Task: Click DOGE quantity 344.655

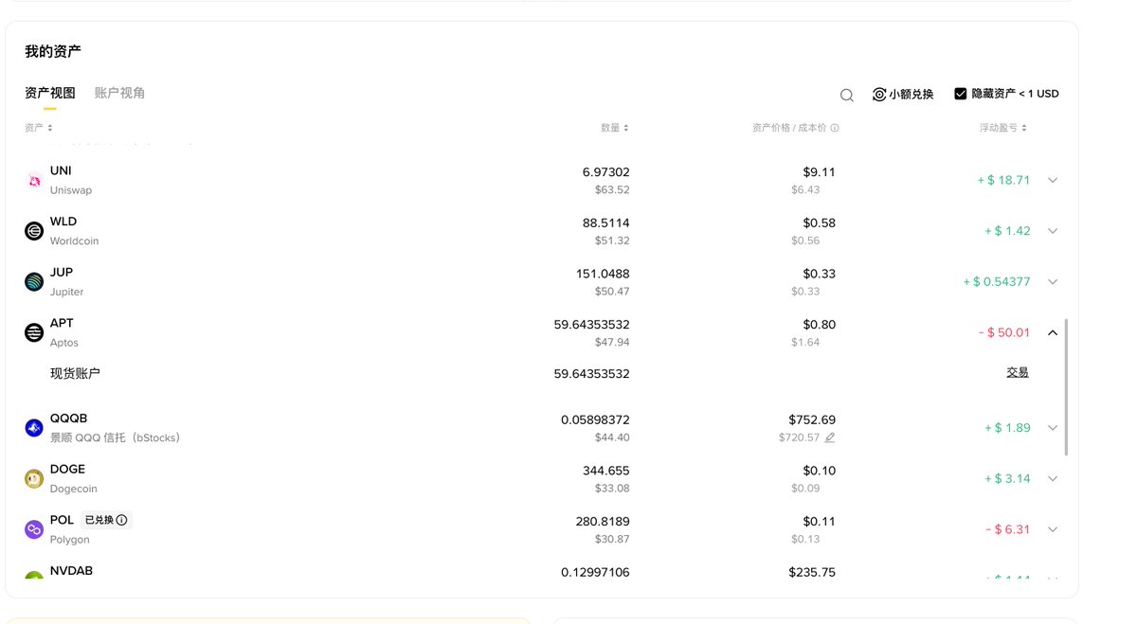Action: click(x=605, y=471)
